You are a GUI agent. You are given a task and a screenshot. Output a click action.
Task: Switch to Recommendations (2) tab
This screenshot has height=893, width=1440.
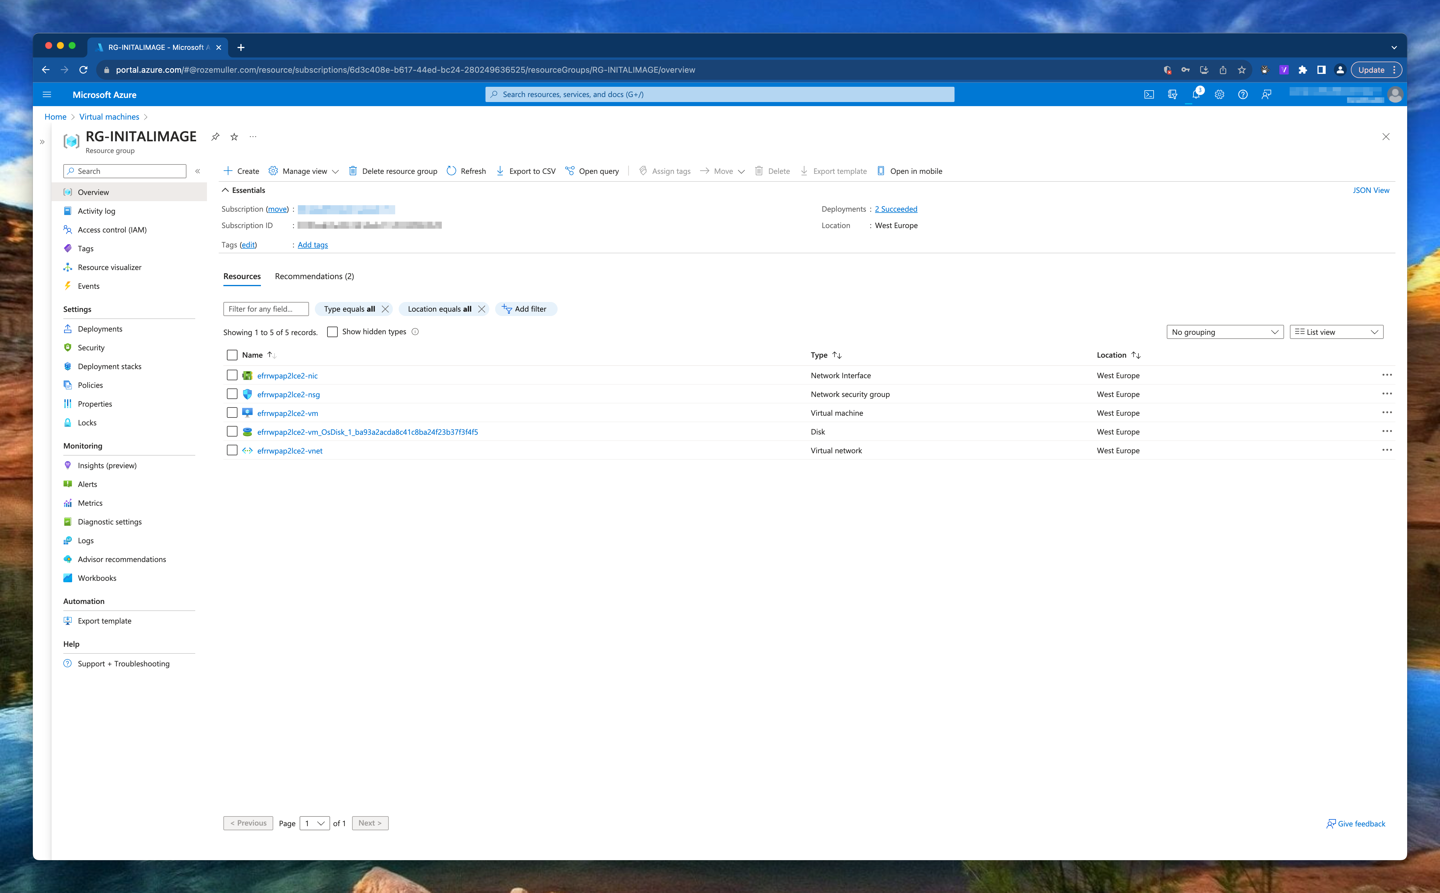pyautogui.click(x=314, y=276)
